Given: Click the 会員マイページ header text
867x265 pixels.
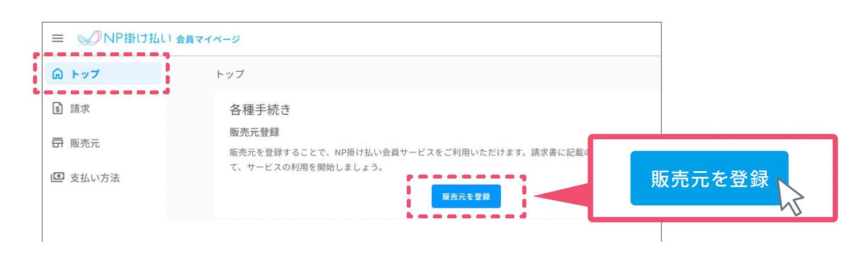Looking at the screenshot, I should click(x=208, y=39).
